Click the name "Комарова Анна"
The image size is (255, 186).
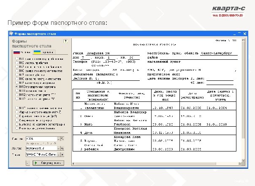tap(127, 137)
